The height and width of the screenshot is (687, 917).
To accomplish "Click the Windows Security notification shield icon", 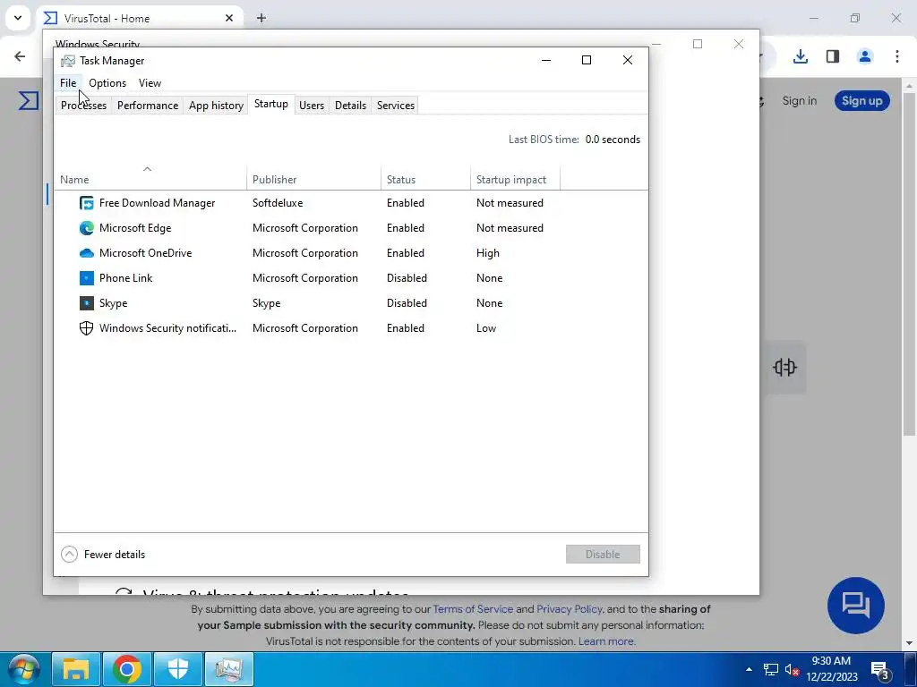I will click(x=87, y=328).
